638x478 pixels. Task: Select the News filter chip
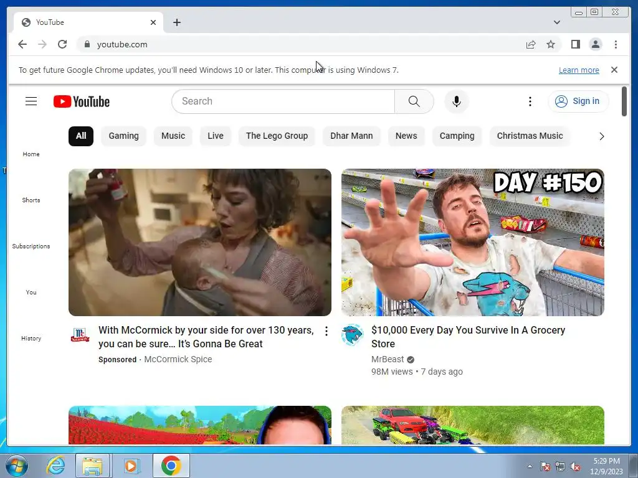click(406, 136)
